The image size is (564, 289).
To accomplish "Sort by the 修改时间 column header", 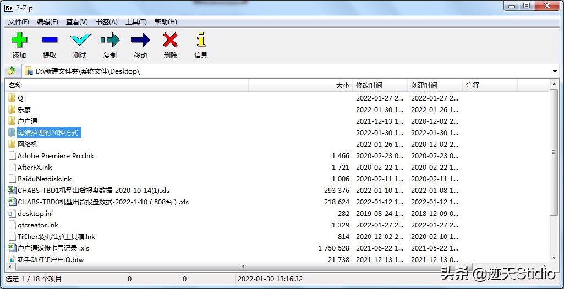I will 380,86.
